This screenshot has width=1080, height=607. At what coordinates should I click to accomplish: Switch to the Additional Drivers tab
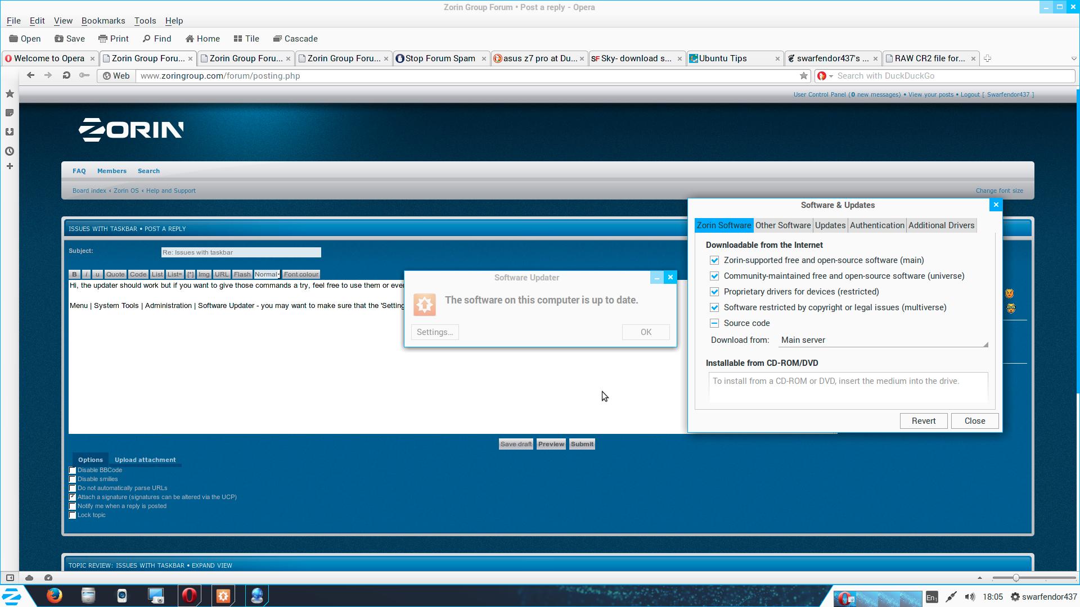click(x=941, y=225)
